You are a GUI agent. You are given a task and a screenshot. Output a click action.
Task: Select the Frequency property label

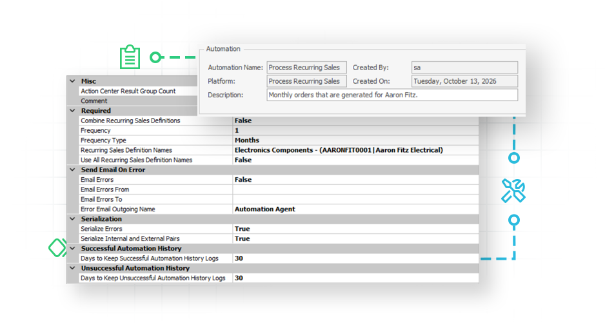(95, 130)
